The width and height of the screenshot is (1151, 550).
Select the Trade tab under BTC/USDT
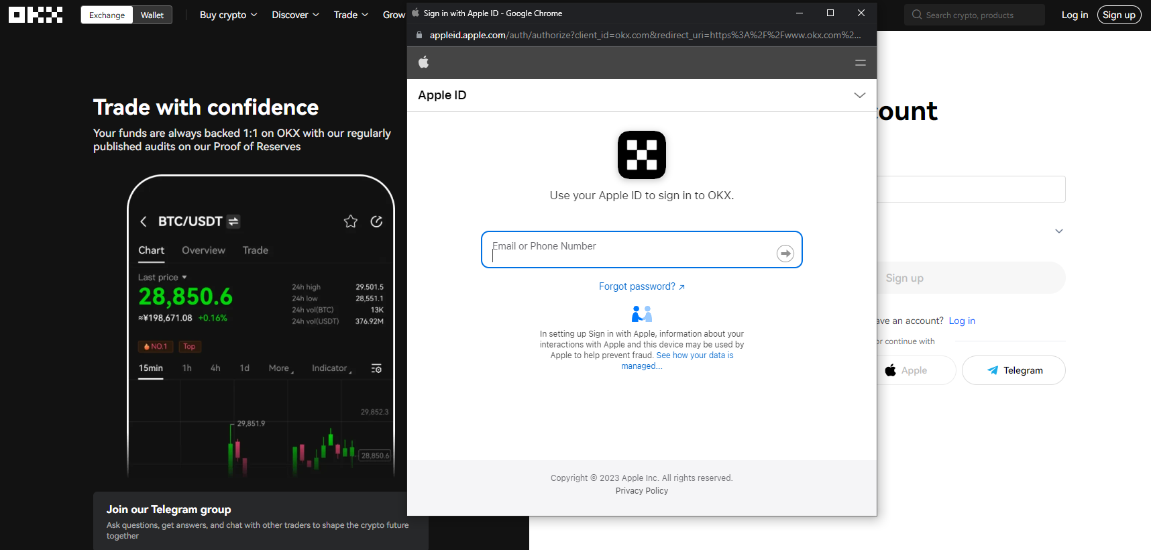(x=256, y=250)
